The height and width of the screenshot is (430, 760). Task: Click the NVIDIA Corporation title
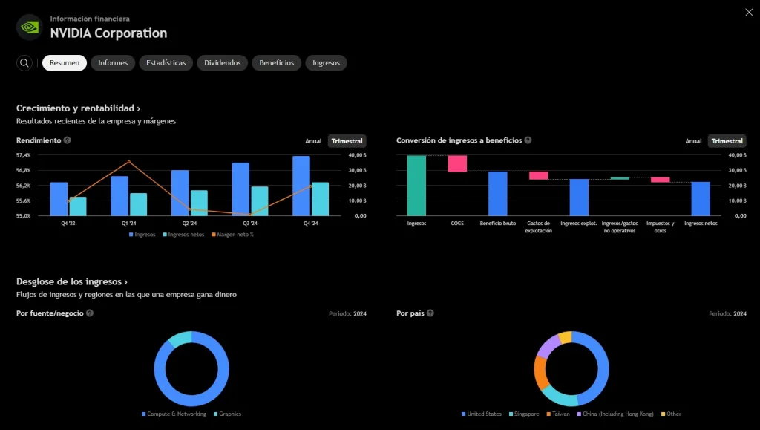108,33
